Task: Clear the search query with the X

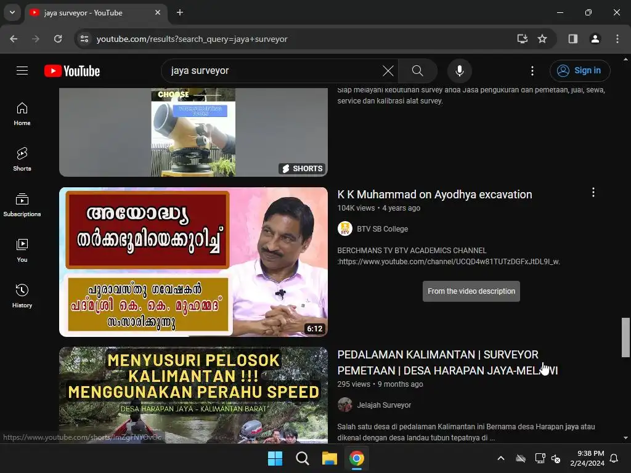Action: (388, 71)
